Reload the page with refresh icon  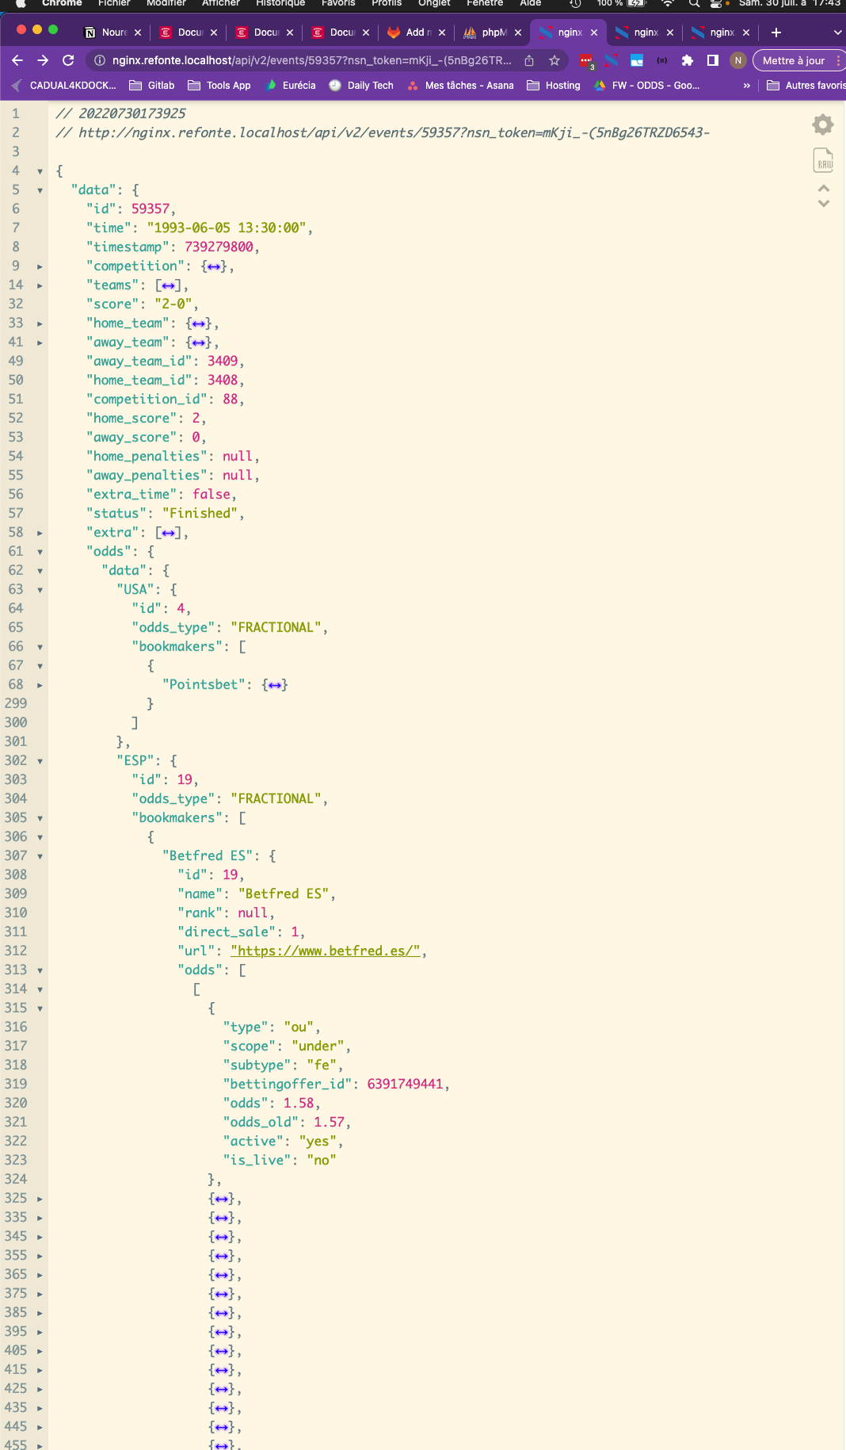coord(68,60)
